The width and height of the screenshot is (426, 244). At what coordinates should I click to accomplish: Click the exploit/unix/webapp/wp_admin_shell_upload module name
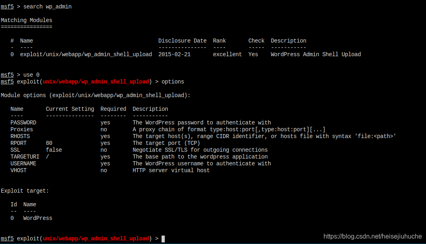point(86,55)
